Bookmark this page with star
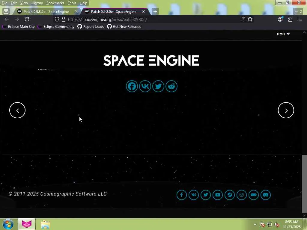 [250, 19]
